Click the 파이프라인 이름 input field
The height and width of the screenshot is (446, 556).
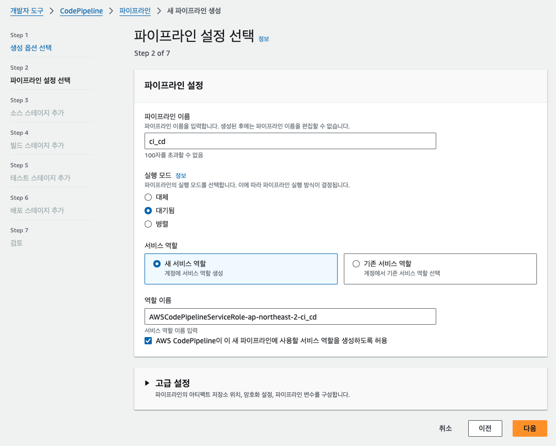[x=290, y=141]
